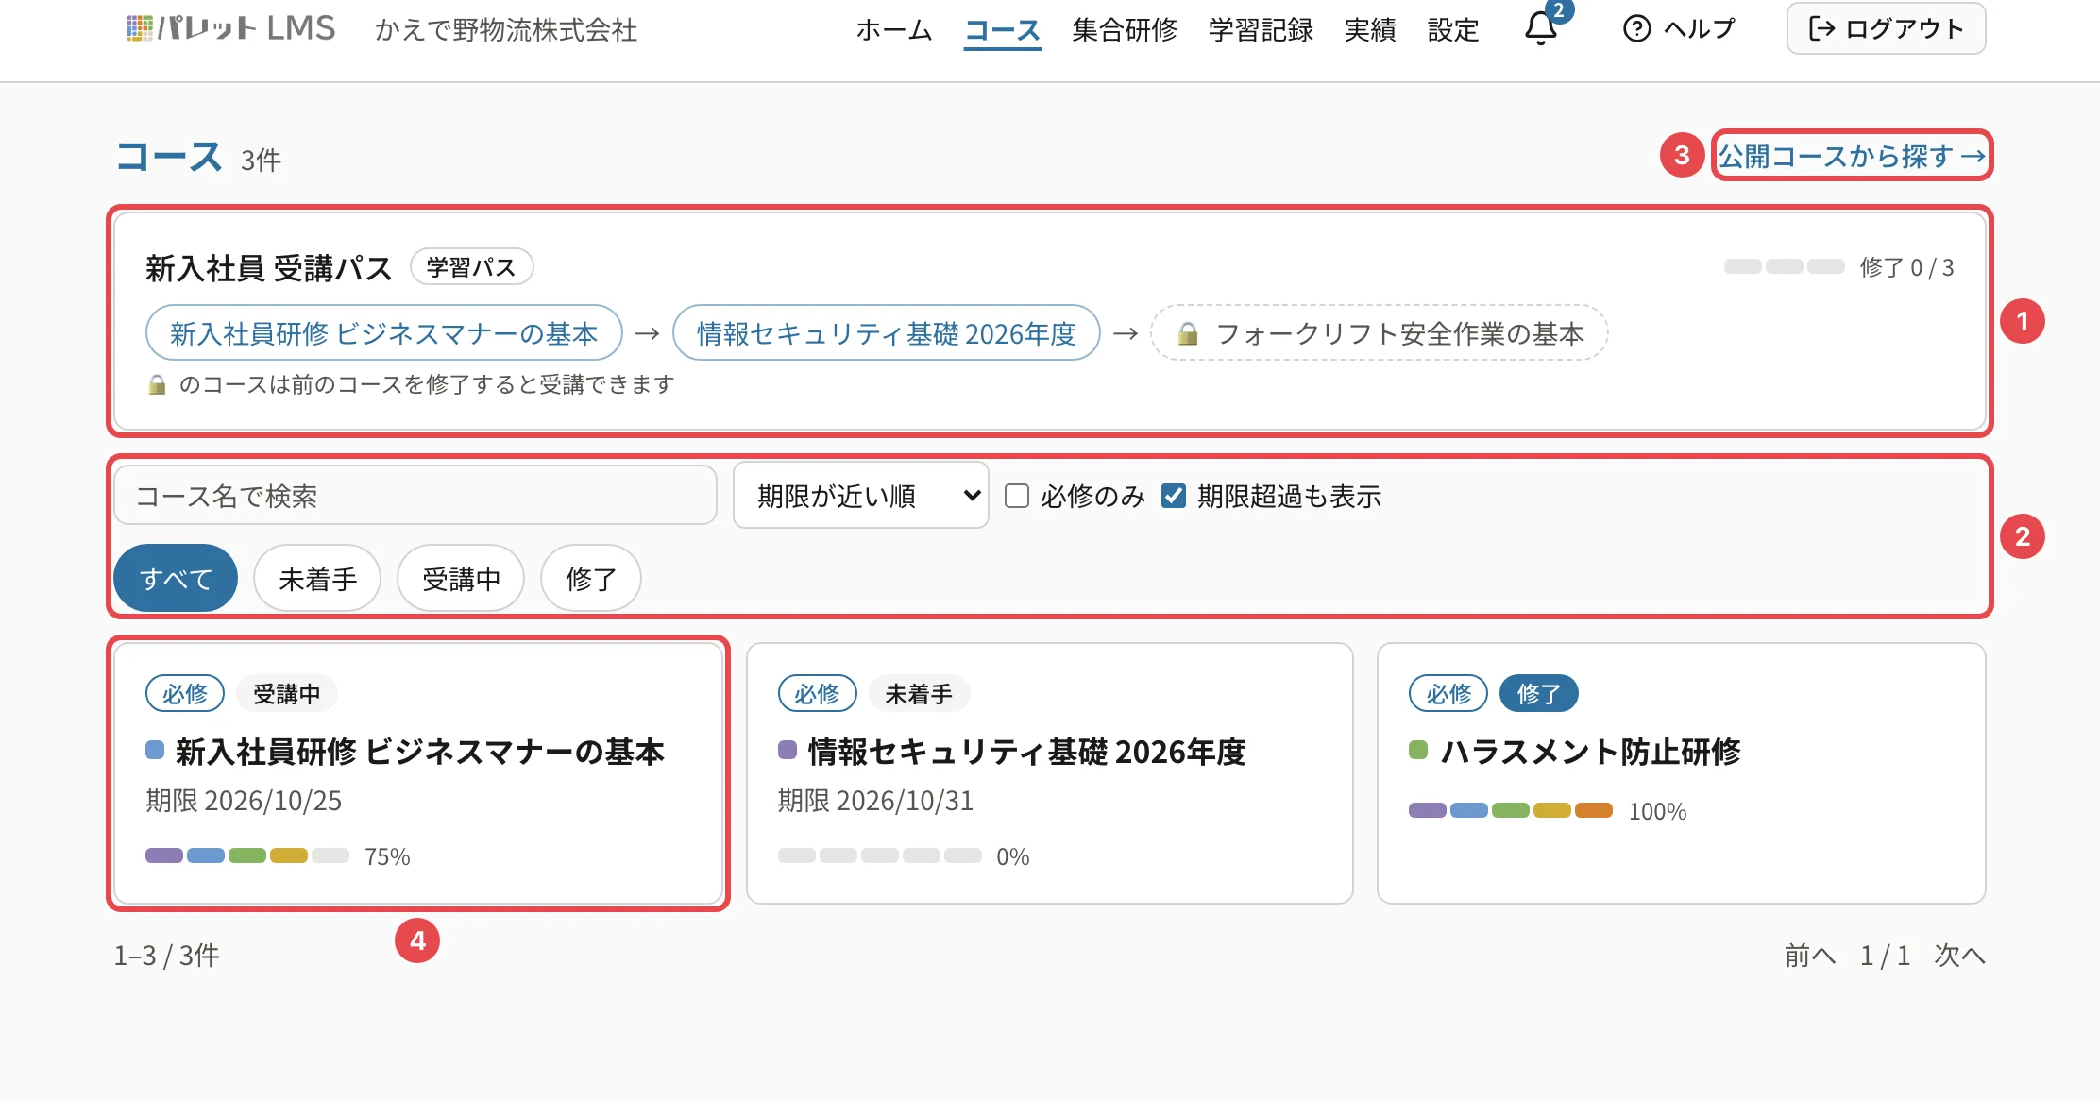This screenshot has height=1101, width=2100.
Task: Click the purple square beside 情報セキュリティ基礎 title
Action: [x=787, y=751]
